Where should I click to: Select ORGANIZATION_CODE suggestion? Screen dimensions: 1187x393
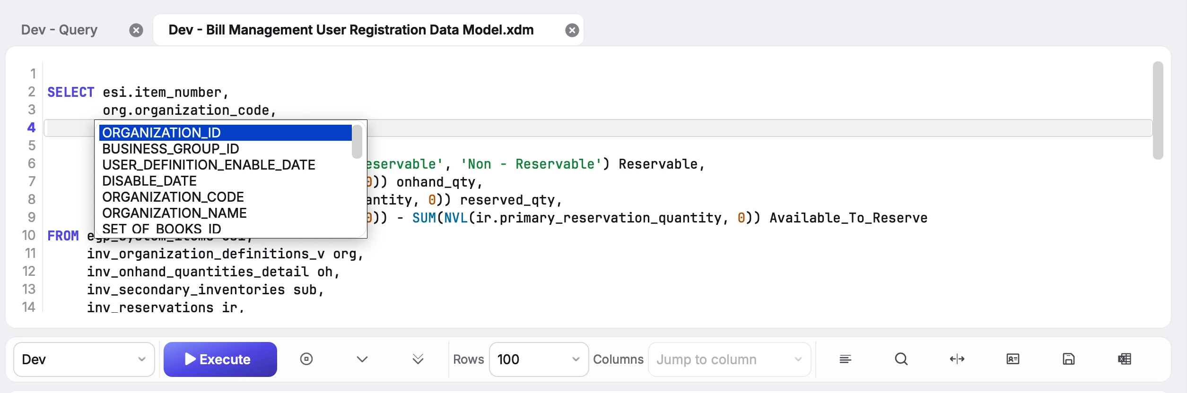(225, 197)
